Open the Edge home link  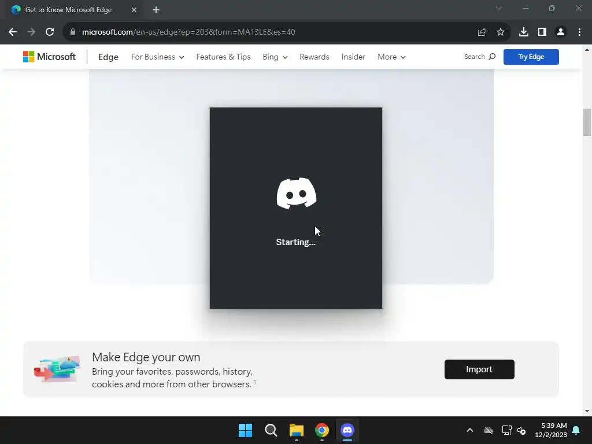pos(108,57)
